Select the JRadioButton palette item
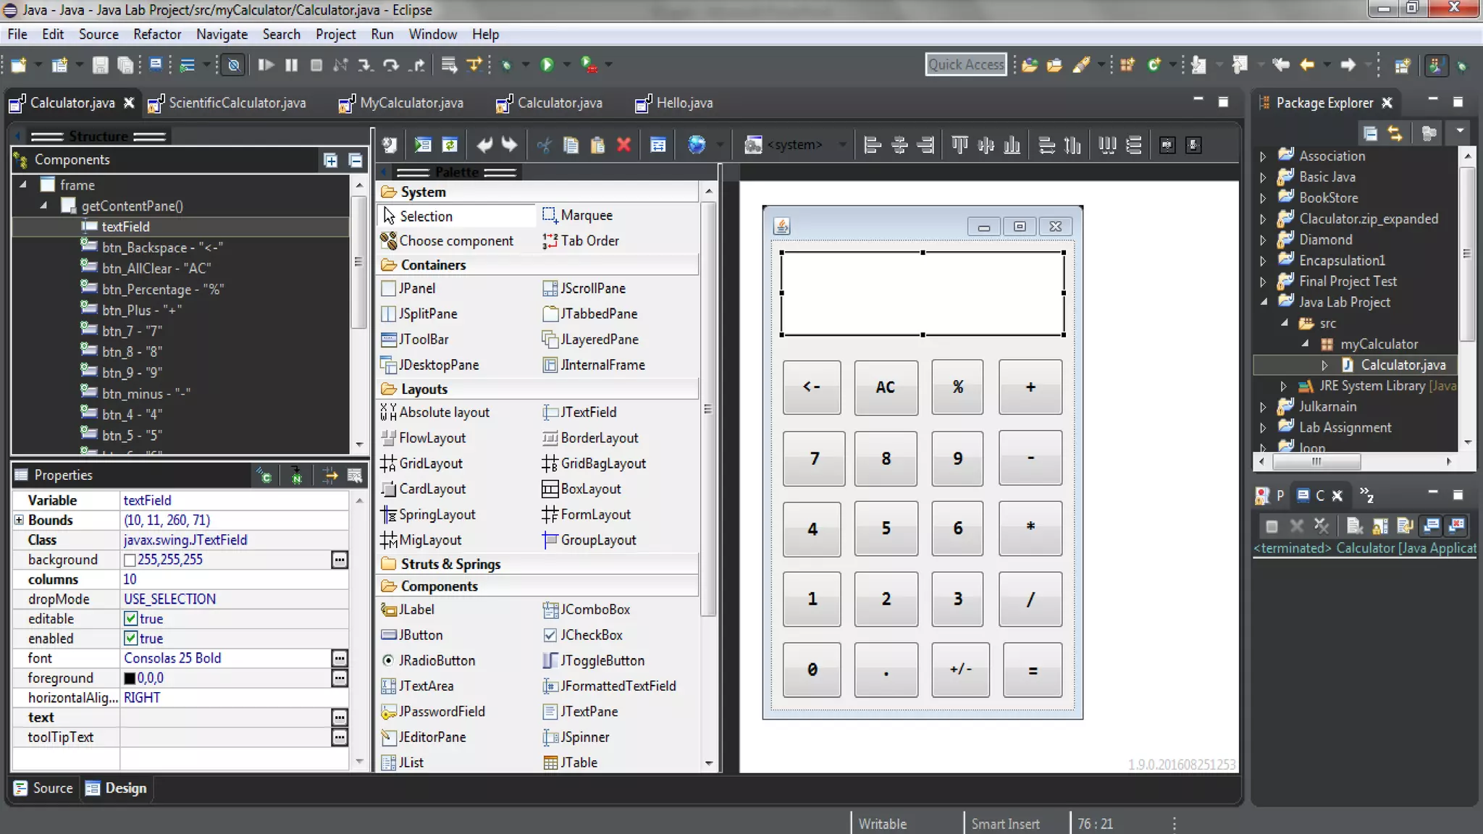This screenshot has height=834, width=1483. tap(429, 660)
